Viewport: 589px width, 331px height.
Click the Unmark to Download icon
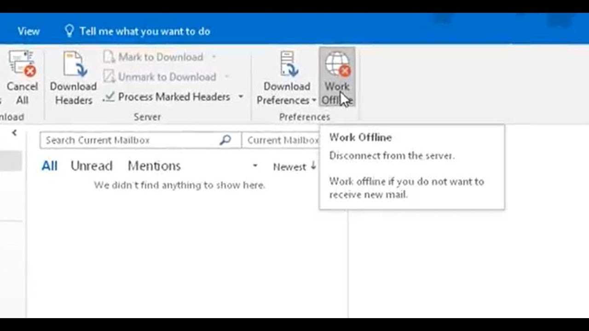coord(109,77)
